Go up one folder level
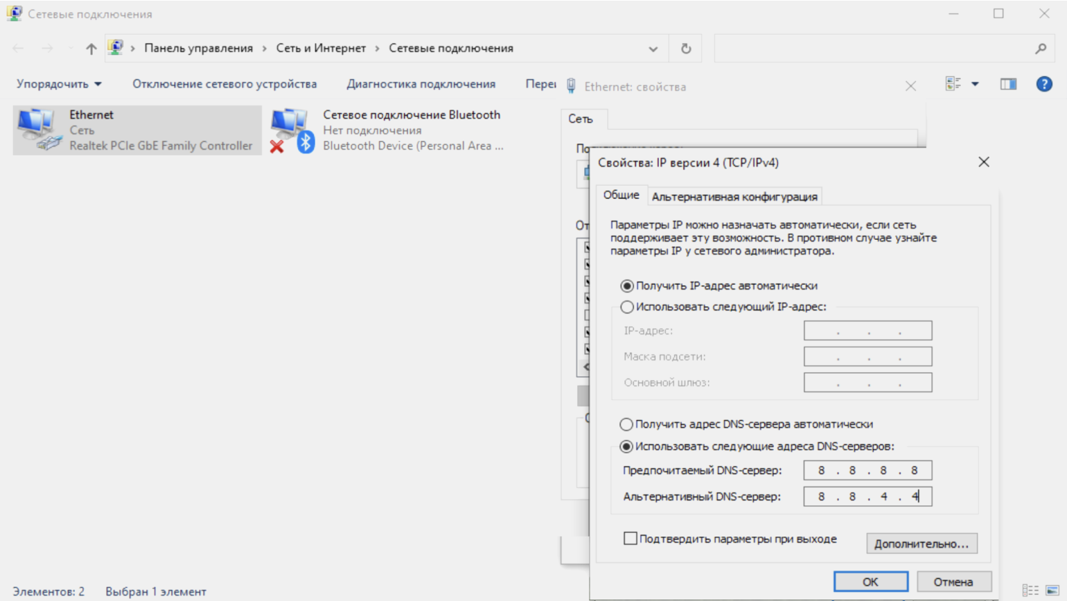This screenshot has height=601, width=1067. click(91, 49)
